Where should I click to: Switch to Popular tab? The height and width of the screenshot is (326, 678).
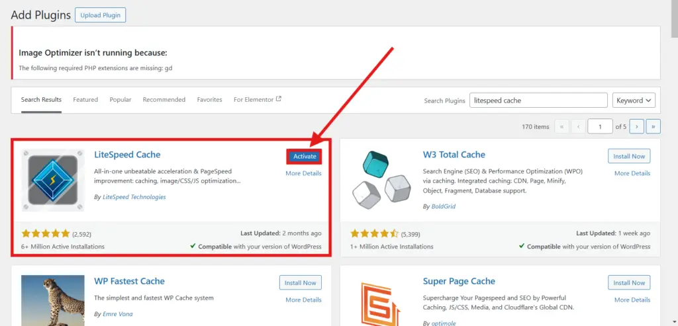pyautogui.click(x=121, y=100)
